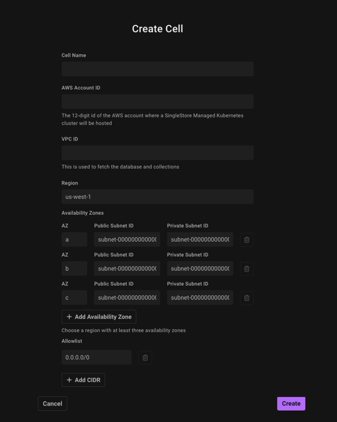
Task: Click Private Subnet ID for zone a
Action: pos(200,240)
